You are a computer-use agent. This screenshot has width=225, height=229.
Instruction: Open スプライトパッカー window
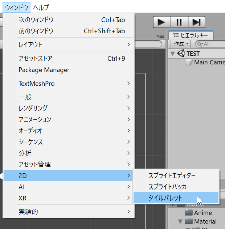[x=176, y=187]
